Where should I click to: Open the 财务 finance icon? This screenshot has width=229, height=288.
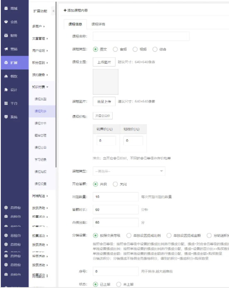pos(6,35)
